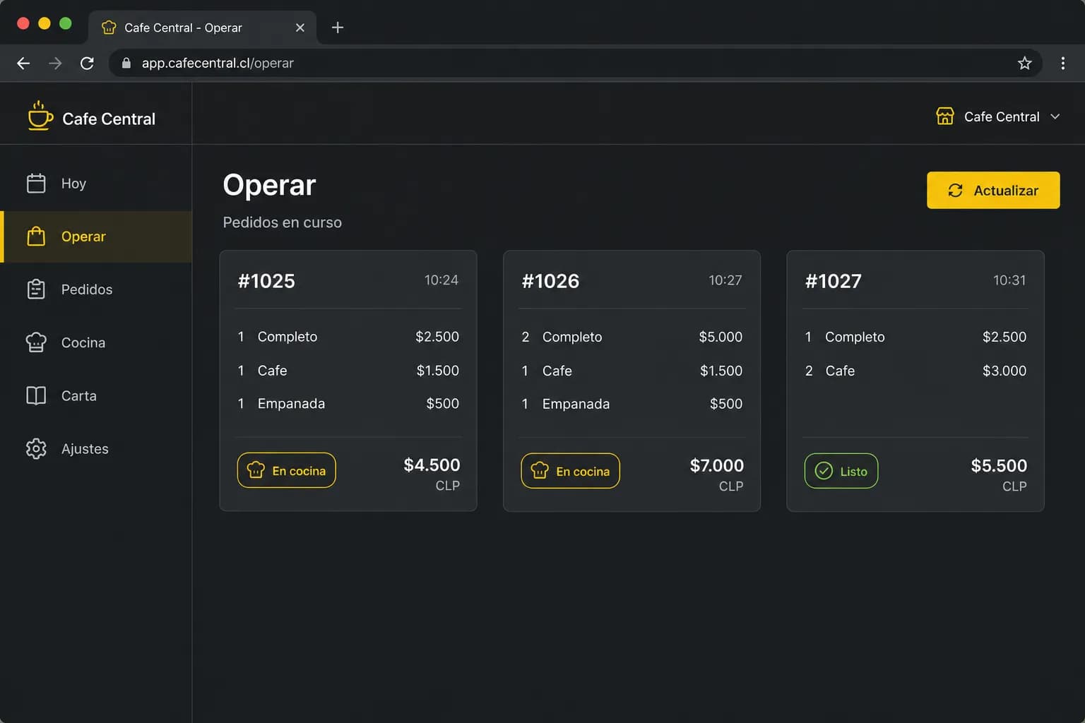This screenshot has height=723, width=1085.
Task: Click the Hoy calendar icon
Action: tap(36, 184)
